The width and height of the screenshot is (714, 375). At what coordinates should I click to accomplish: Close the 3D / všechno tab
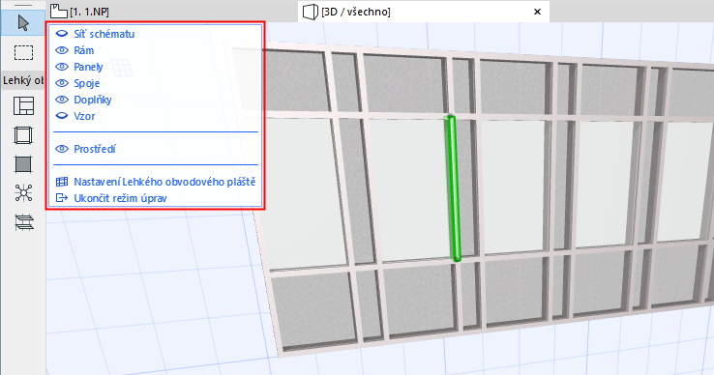[x=537, y=12]
